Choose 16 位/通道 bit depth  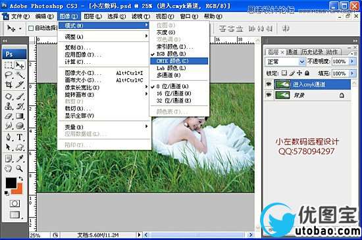(x=179, y=93)
